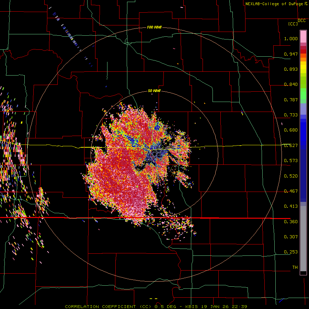Click the 1.000 value on the legend
The image size is (309, 309).
[291, 38]
